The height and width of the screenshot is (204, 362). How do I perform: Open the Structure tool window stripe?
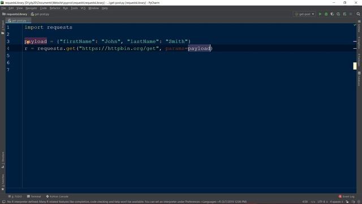3,160
